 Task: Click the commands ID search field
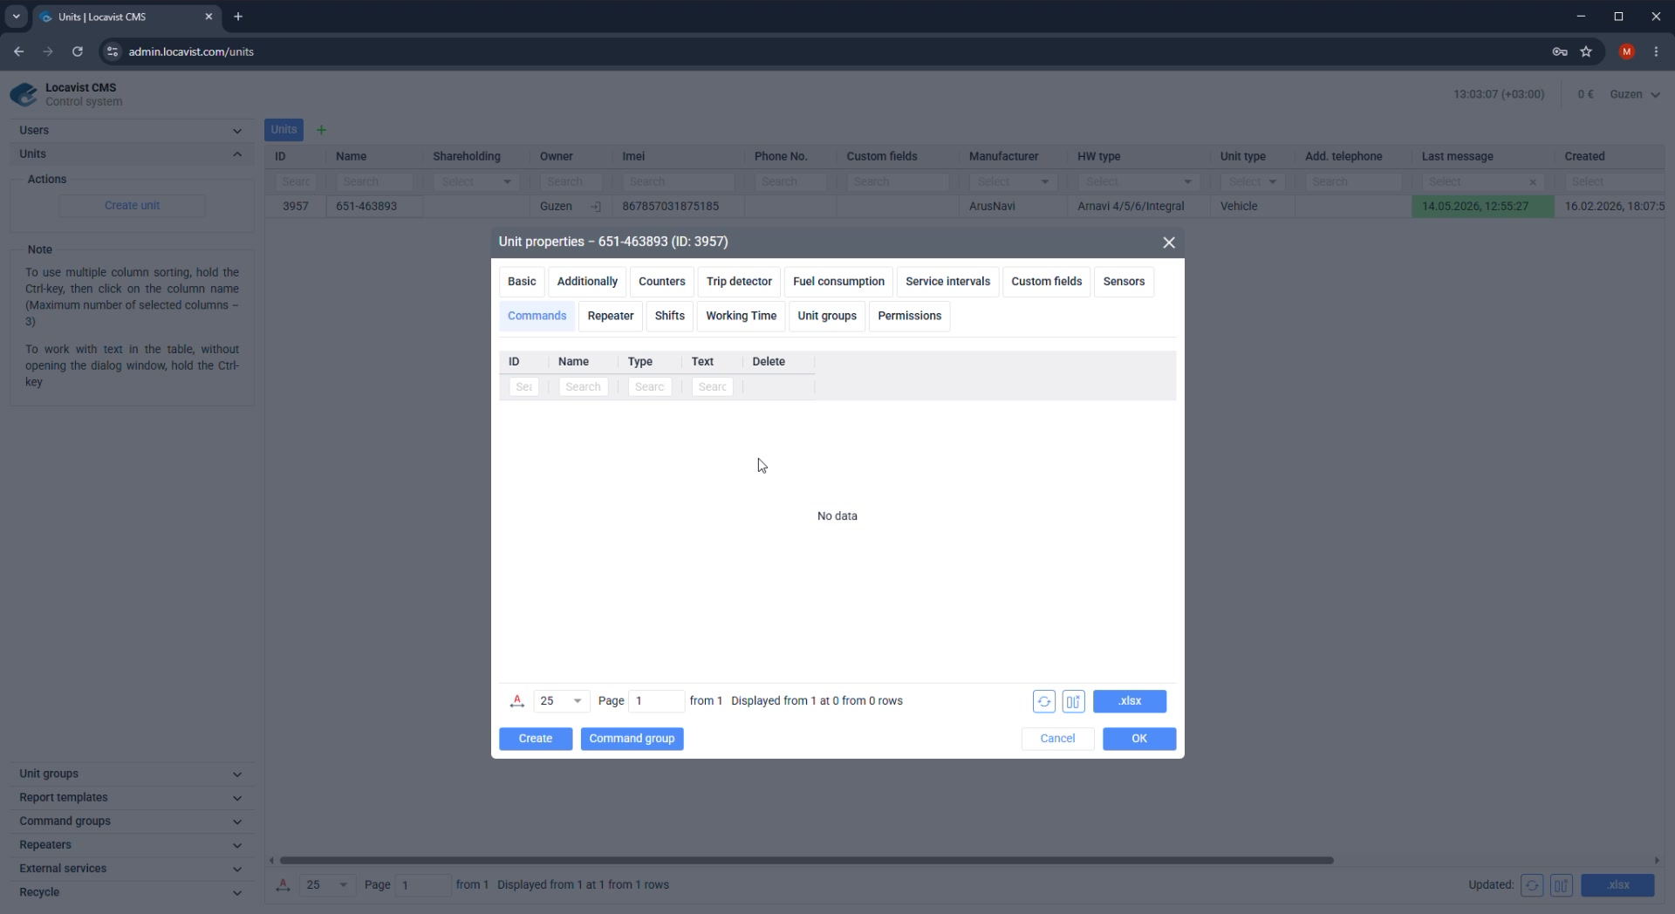pos(523,387)
